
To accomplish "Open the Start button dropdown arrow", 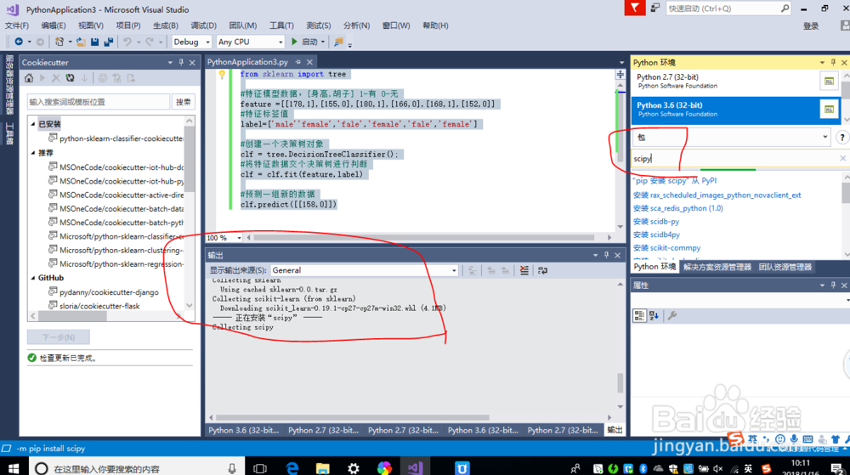I will 322,42.
